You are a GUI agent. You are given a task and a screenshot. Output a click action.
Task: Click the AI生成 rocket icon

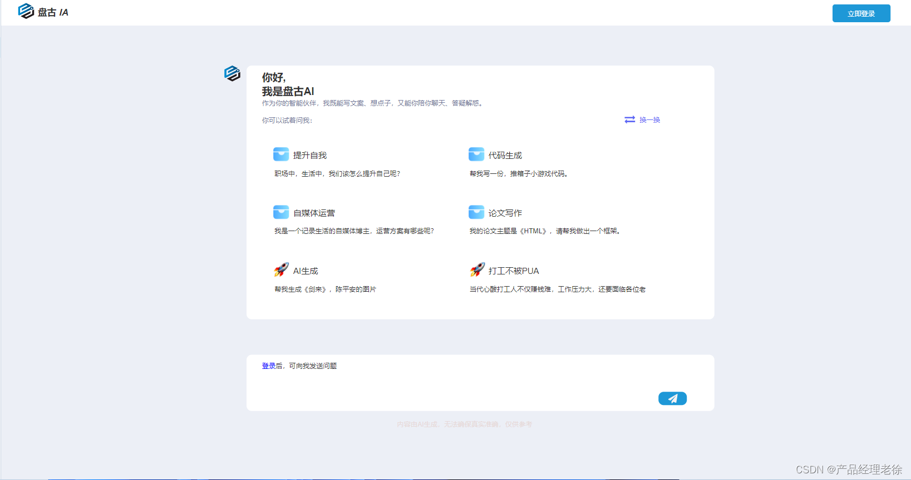[281, 270]
